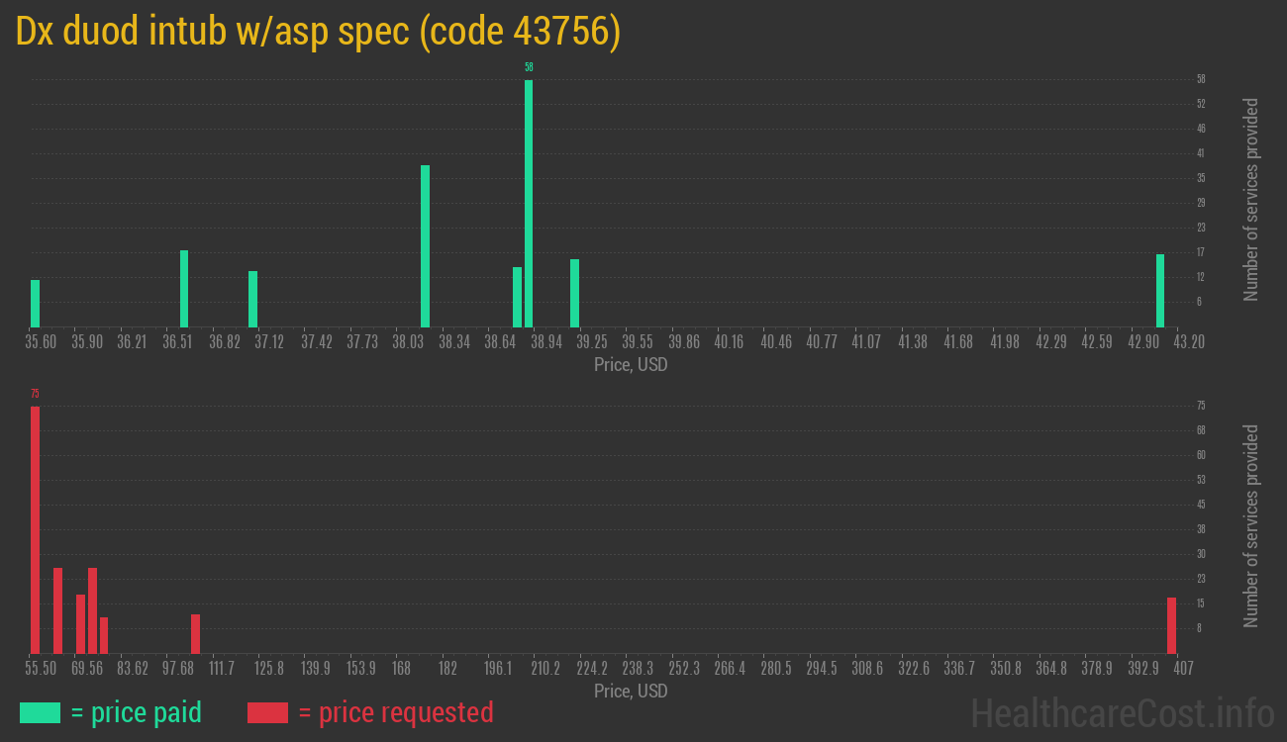Click the top chart's "Price, USD" axis label
Screen dimensions: 1287x742
pyautogui.click(x=631, y=365)
